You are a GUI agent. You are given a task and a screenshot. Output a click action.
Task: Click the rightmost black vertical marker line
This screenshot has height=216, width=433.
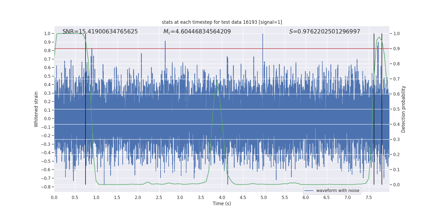point(382,108)
